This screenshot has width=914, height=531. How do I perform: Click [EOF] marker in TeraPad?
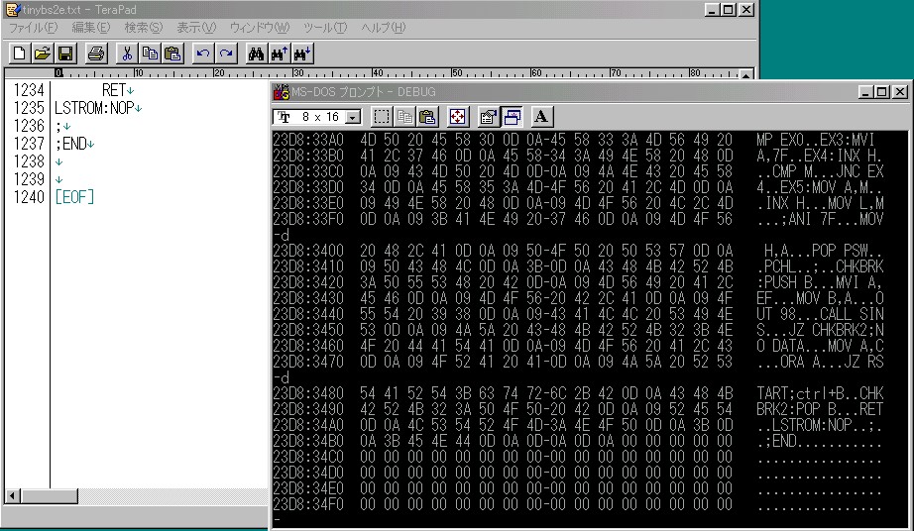[x=74, y=197]
